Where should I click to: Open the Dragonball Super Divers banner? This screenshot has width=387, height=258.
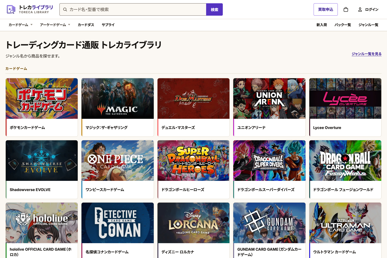(269, 161)
